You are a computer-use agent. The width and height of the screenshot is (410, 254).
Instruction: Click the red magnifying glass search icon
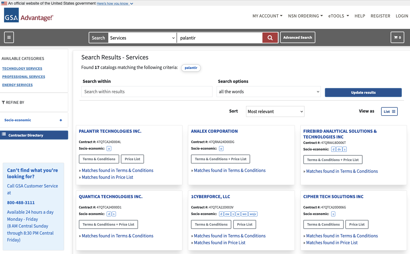pos(270,38)
